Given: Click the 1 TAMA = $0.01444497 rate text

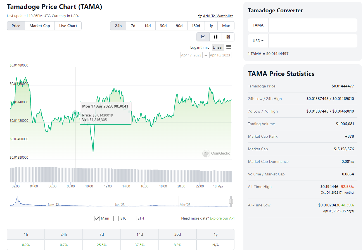Looking at the screenshot, I should tap(268, 54).
